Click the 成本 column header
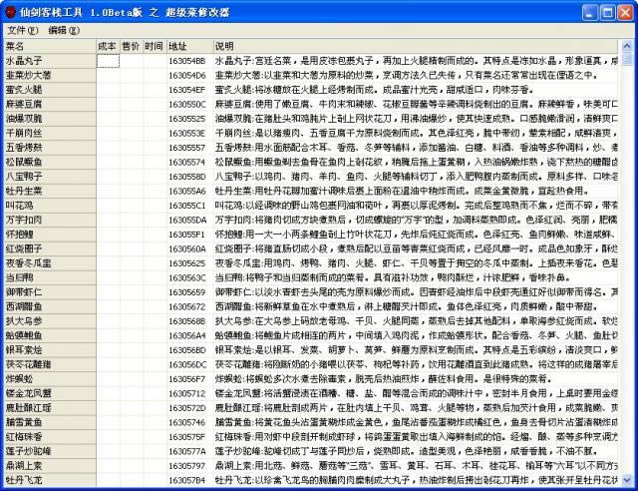Screen dimensions: 638x491 coord(108,46)
